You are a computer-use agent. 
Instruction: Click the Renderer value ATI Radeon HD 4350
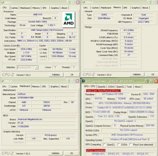(x=112, y=94)
